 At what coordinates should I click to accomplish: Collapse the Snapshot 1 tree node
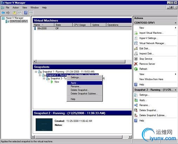(36, 72)
